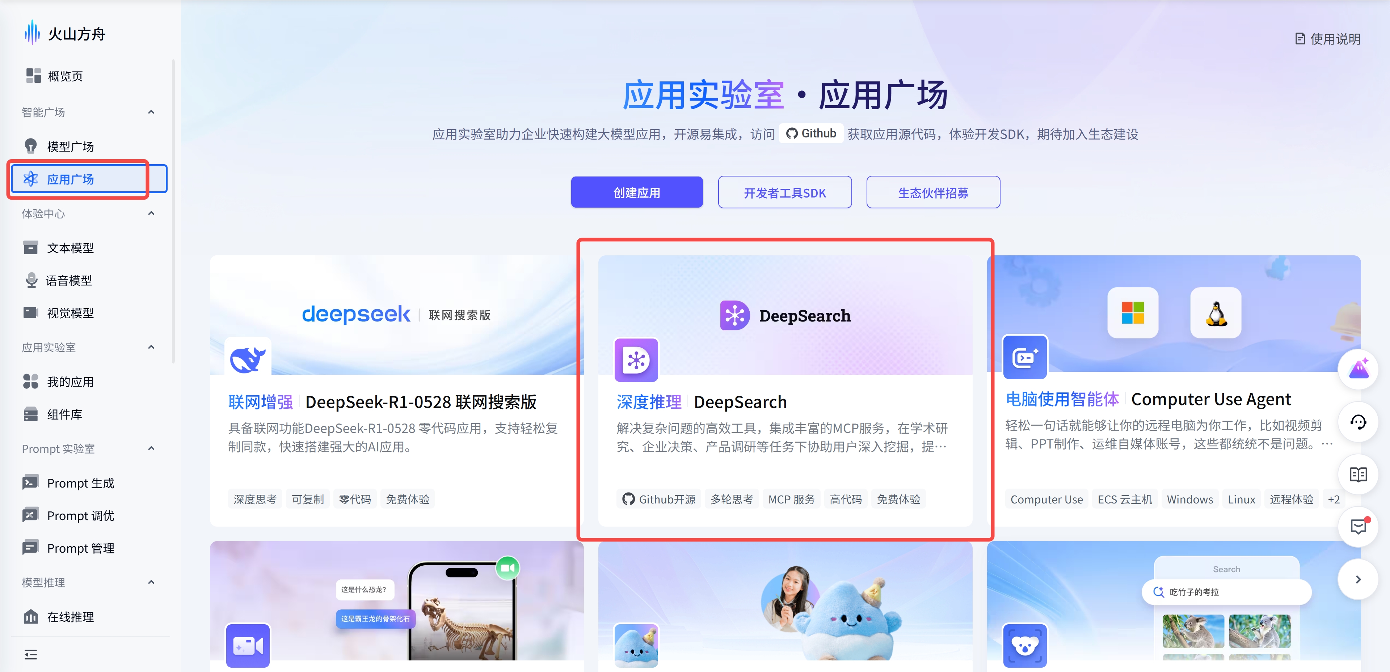Click the koala image search app icon
This screenshot has width=1390, height=672.
1025,646
